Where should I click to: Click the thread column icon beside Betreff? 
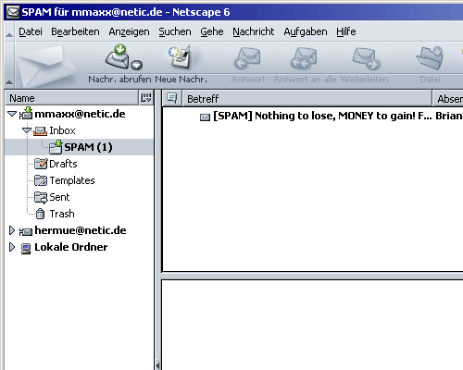[172, 98]
